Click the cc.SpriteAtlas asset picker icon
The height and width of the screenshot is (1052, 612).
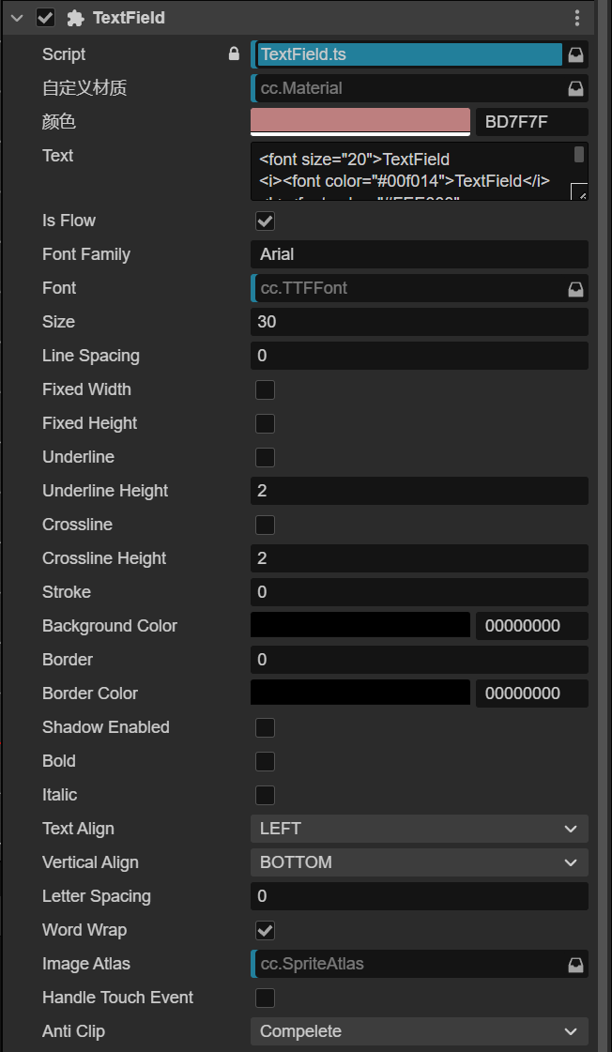tap(576, 964)
